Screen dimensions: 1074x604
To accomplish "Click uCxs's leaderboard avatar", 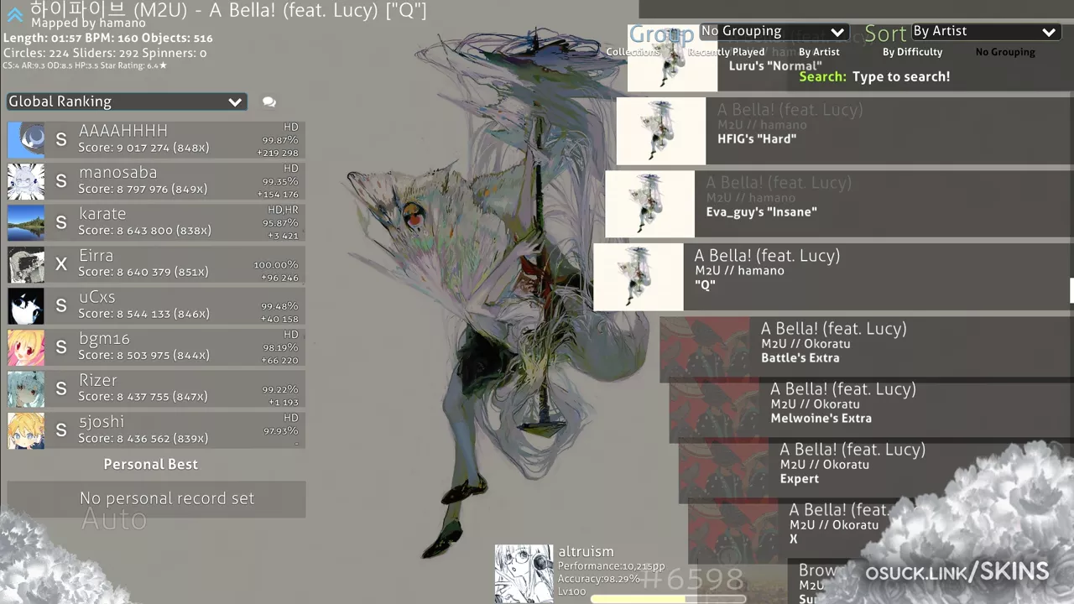I will (26, 306).
